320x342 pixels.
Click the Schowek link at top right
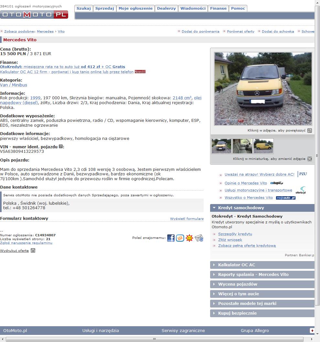[x=308, y=31]
